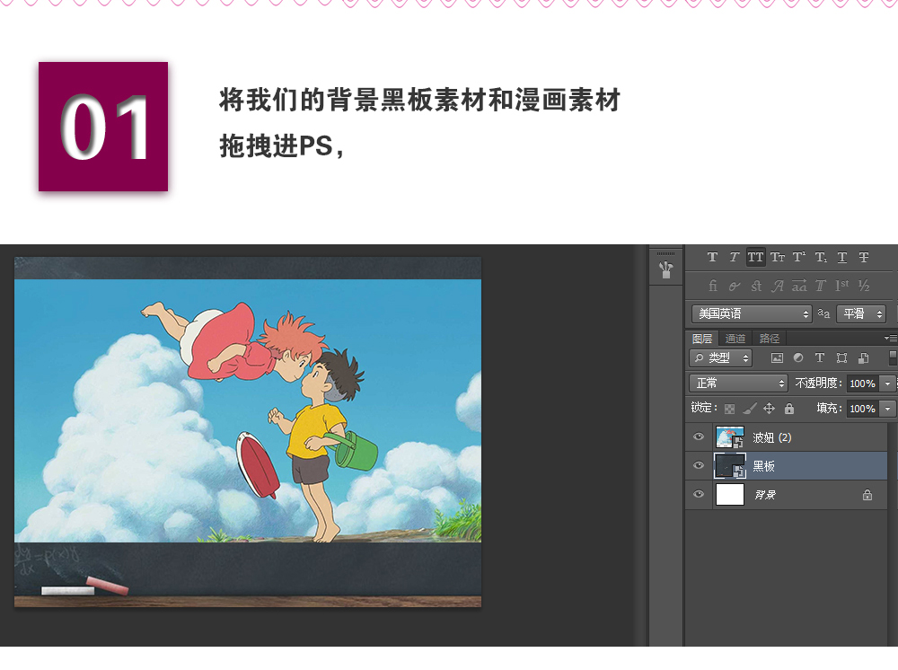Click the 填充 100% value field

(x=864, y=409)
